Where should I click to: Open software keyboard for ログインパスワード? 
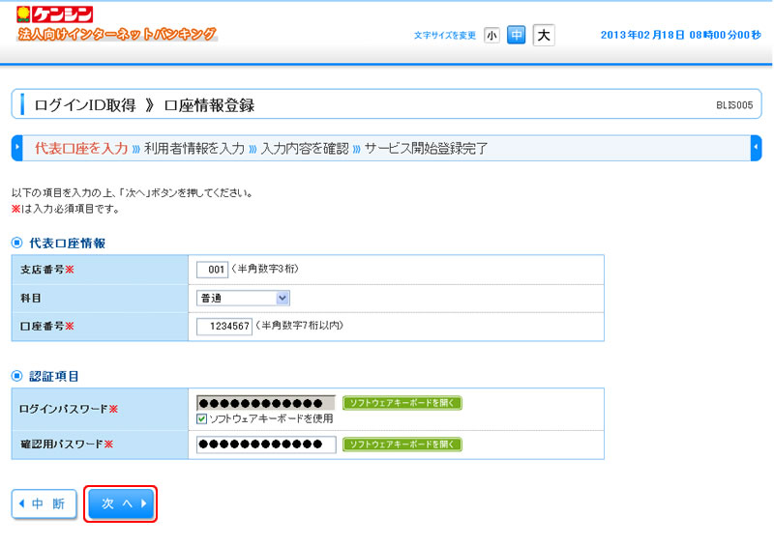coord(402,402)
